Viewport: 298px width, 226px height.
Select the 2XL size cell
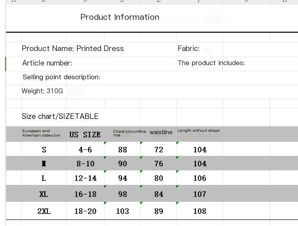[44, 211]
